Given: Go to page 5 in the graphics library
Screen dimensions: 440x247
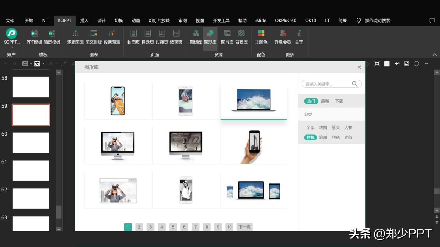Looking at the screenshot, I should point(173,227).
